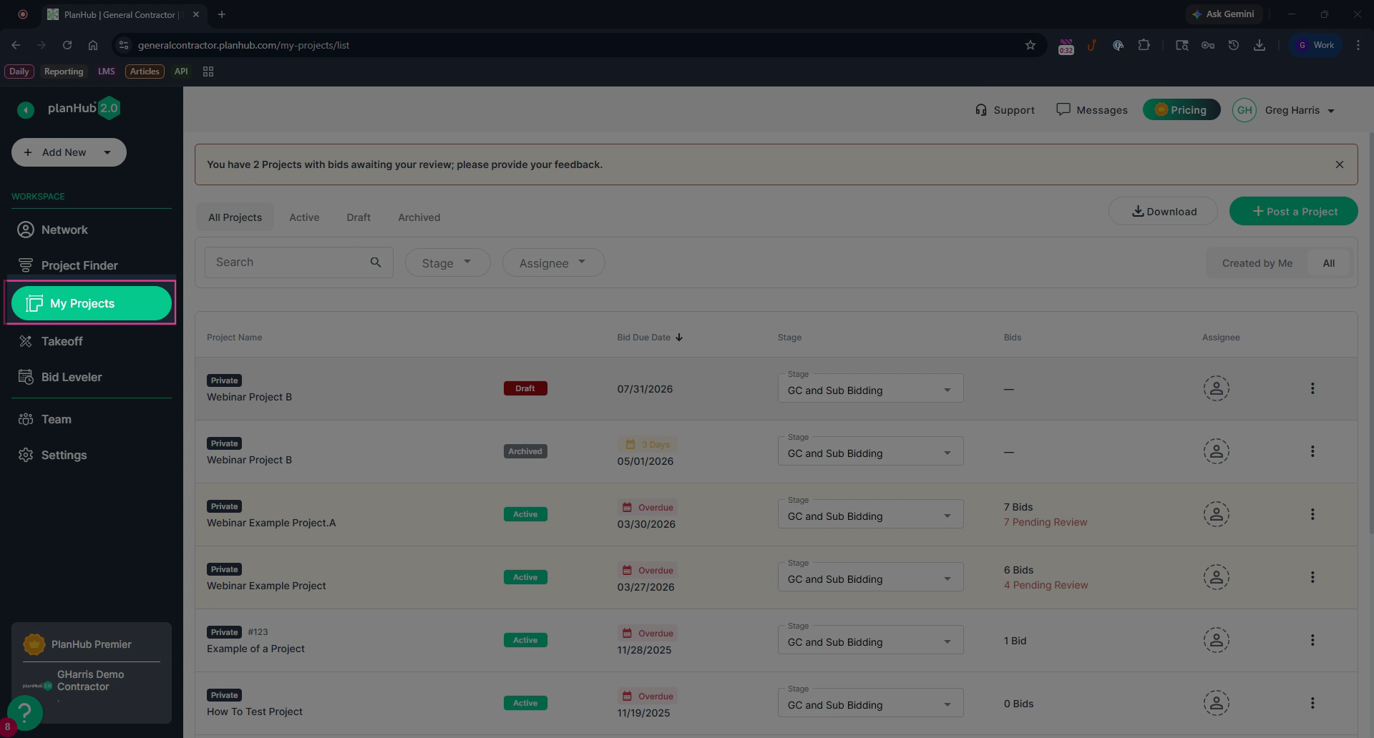Viewport: 1374px width, 738px height.
Task: Open Webinar Example Project.A
Action: [x=271, y=523]
